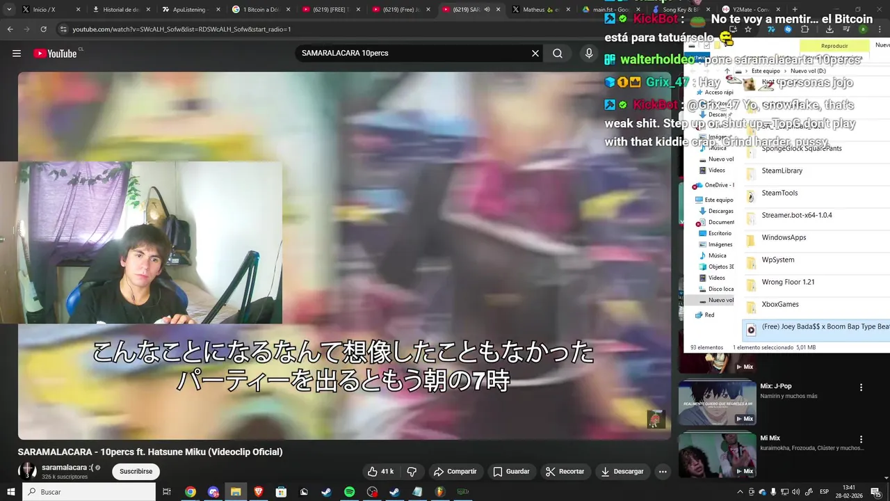Select the Wrong Floor 1.21 folder

(x=788, y=282)
